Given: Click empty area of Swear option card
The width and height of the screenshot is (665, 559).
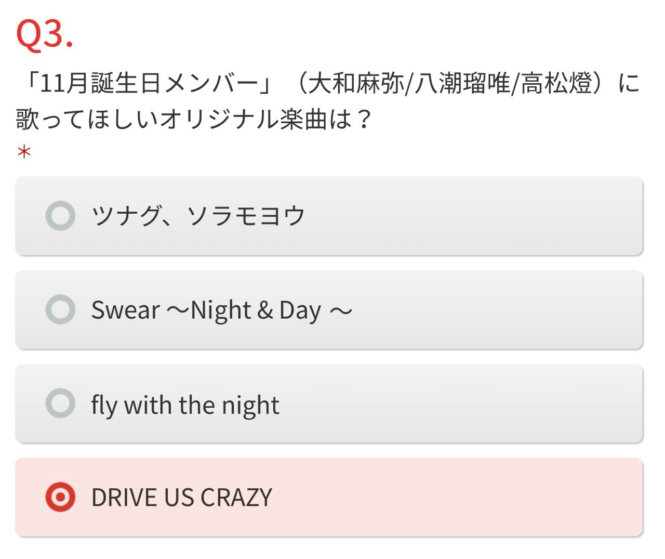Looking at the screenshot, I should [494, 310].
